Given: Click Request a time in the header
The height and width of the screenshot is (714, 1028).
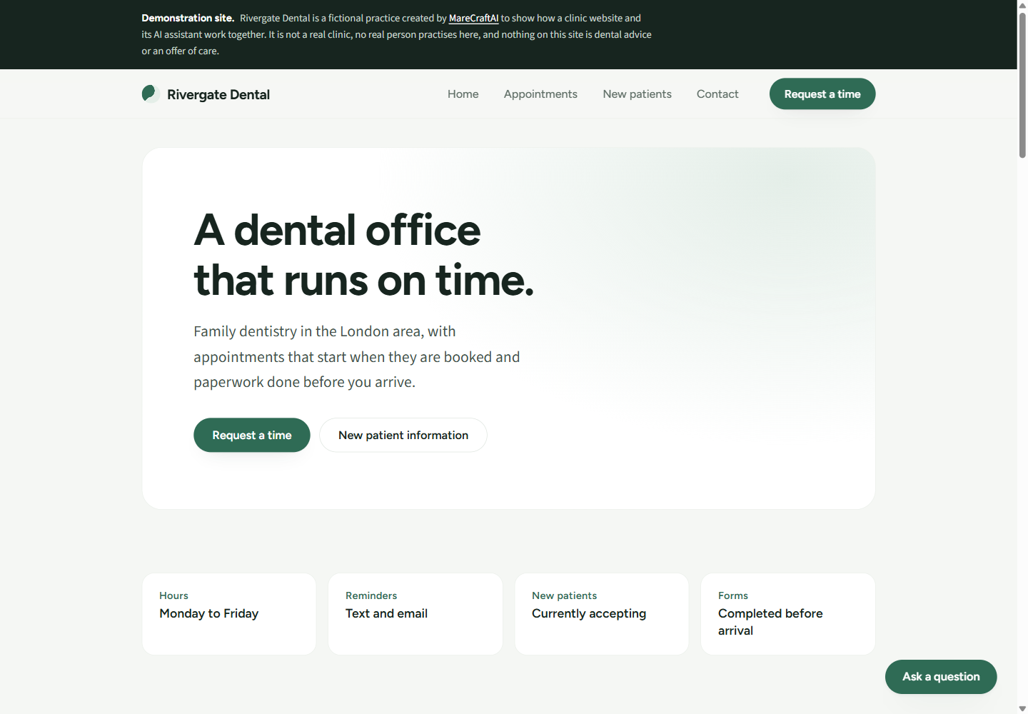Looking at the screenshot, I should (x=822, y=94).
